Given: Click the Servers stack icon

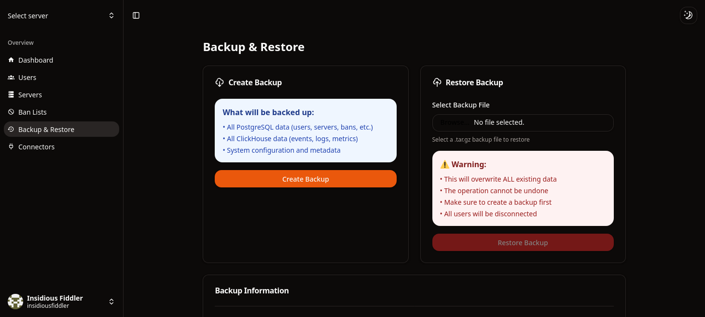Looking at the screenshot, I should (x=11, y=94).
